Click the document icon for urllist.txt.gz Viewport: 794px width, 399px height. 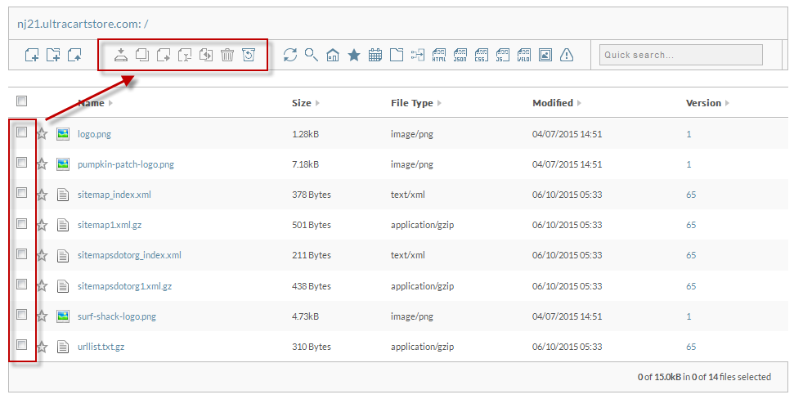point(63,347)
